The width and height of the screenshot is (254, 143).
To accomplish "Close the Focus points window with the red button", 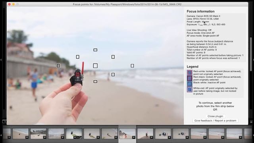I will pos(10,4).
